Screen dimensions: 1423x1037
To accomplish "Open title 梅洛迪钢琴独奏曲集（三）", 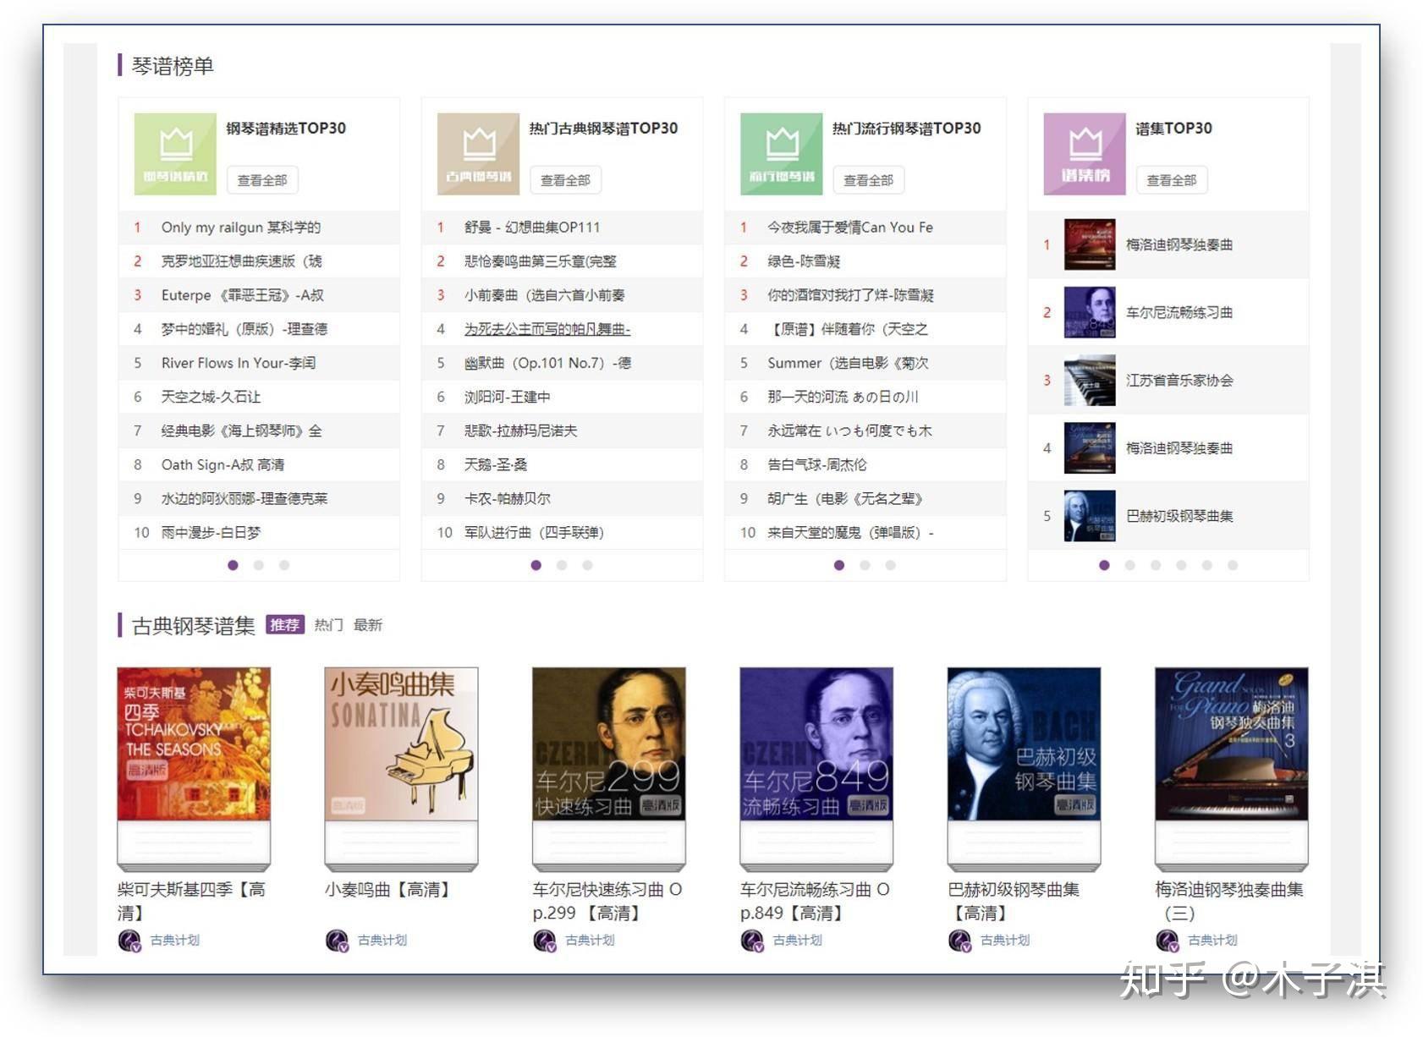I will point(1229,901).
